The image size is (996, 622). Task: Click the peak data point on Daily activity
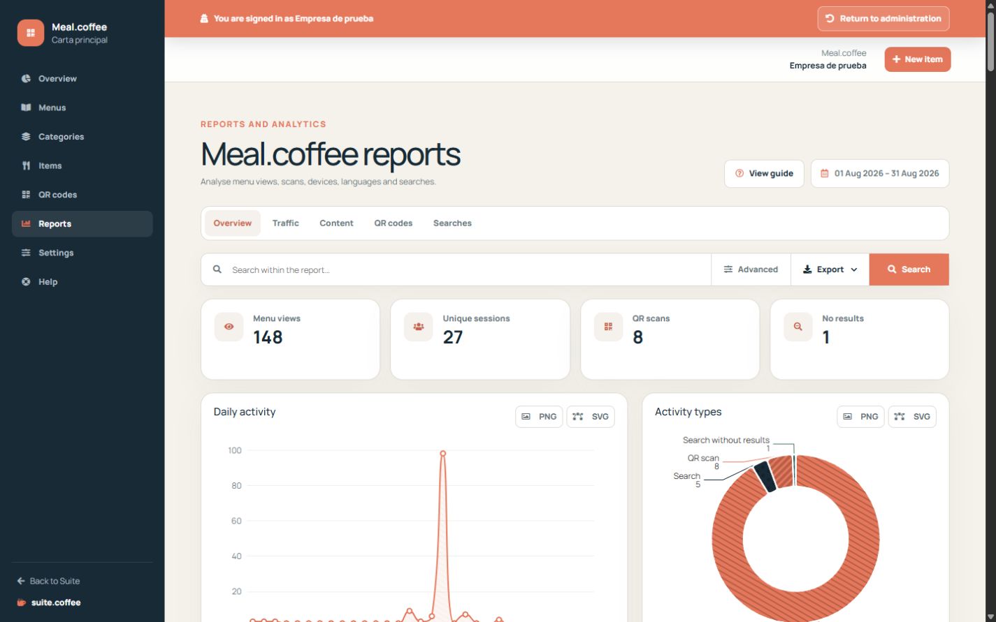[442, 454]
